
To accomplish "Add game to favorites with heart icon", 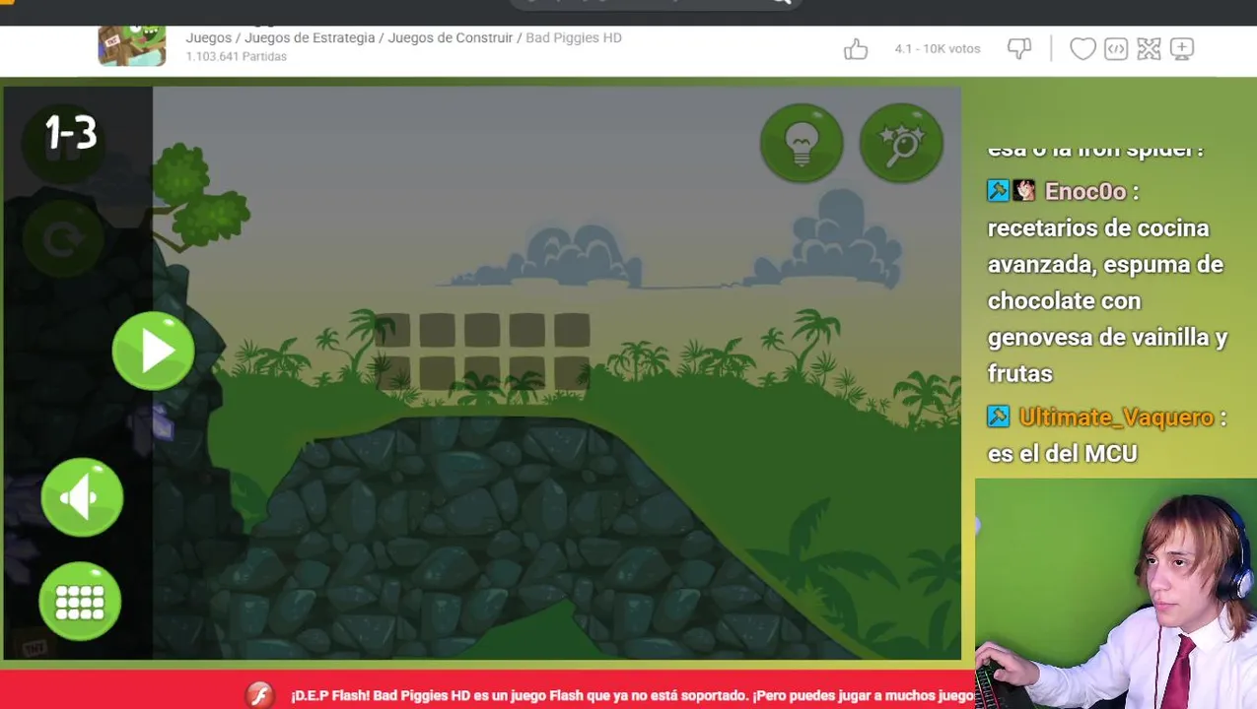I will click(1082, 49).
